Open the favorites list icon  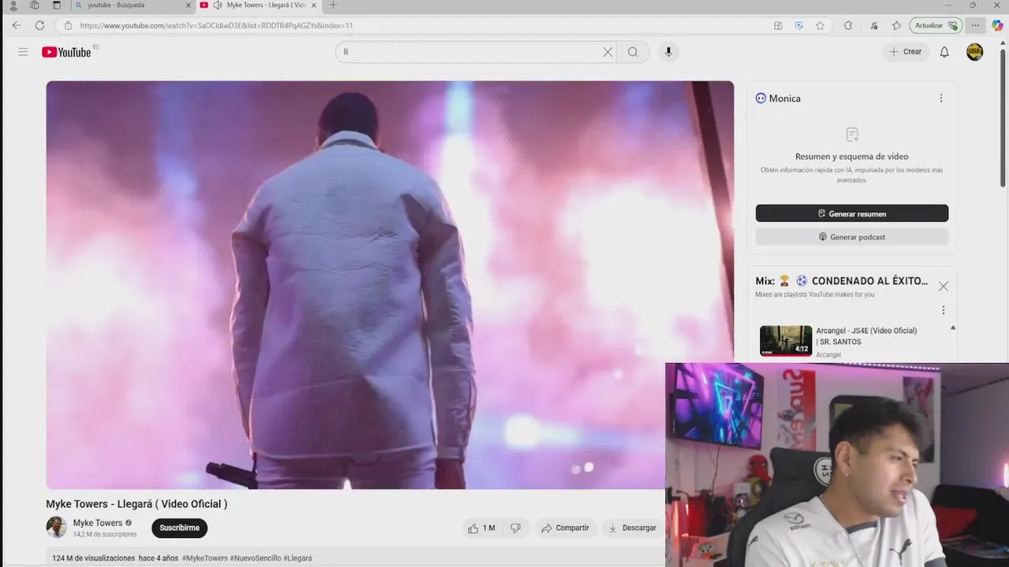coord(896,25)
